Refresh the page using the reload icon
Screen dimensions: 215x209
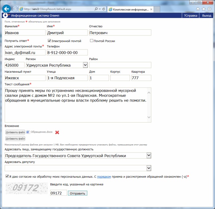coord(104,9)
